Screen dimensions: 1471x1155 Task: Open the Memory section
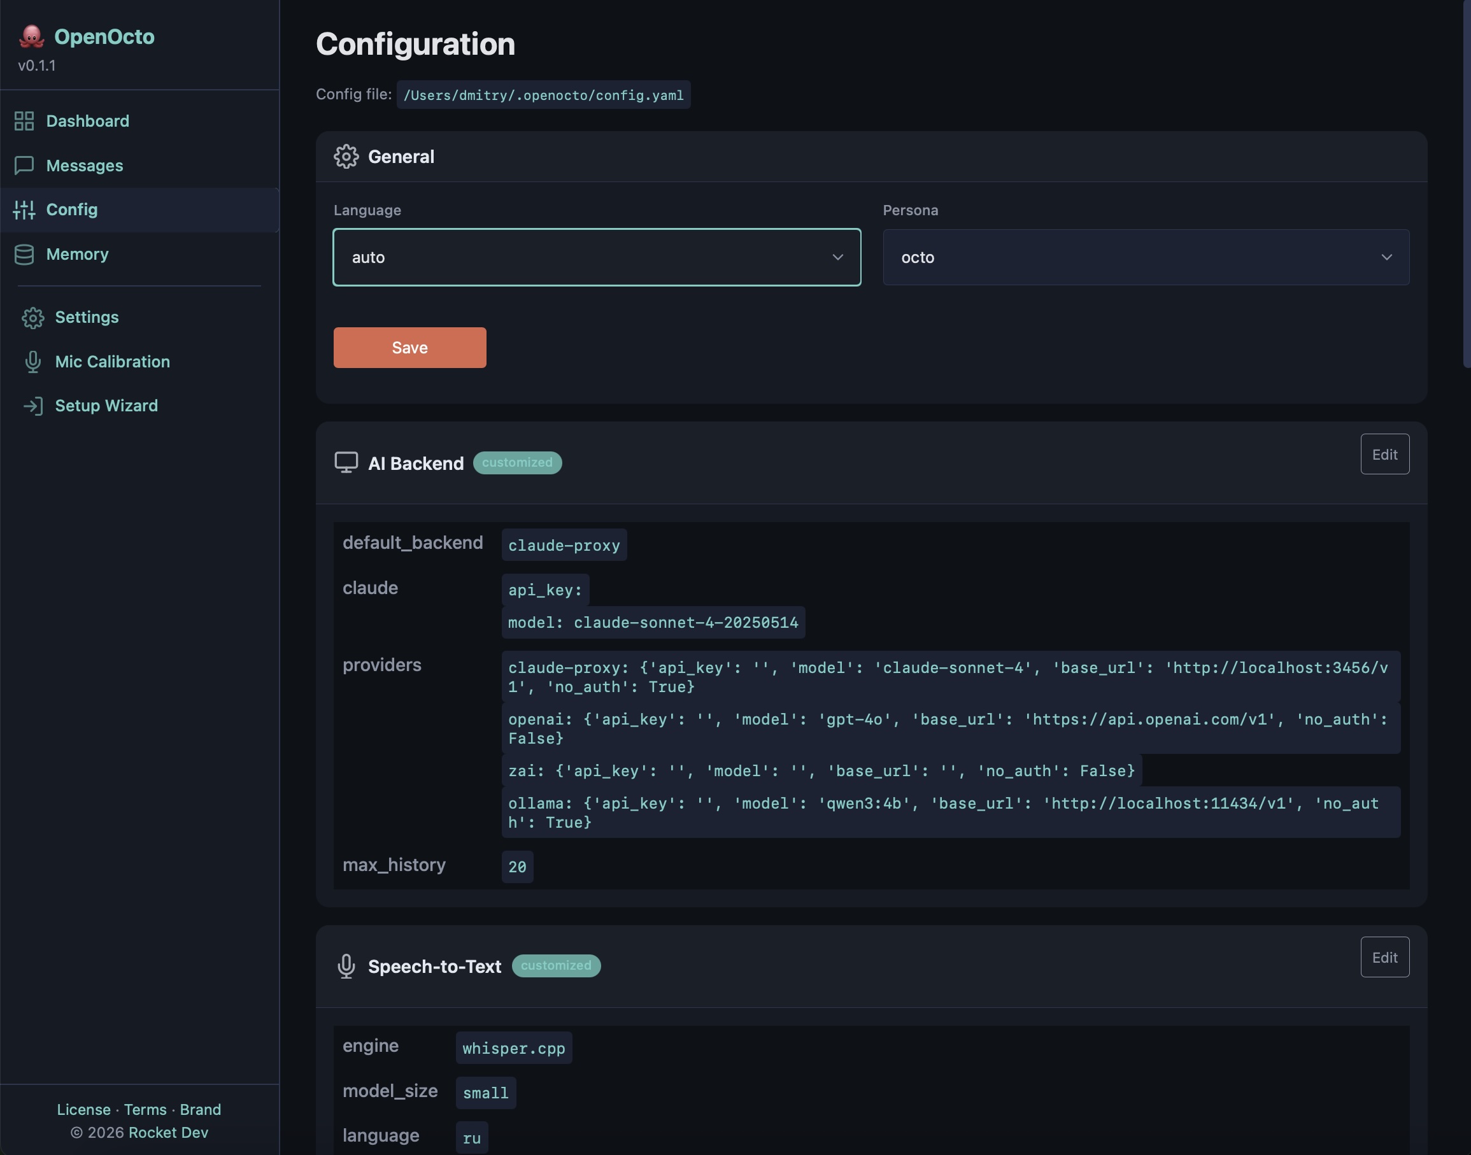click(x=139, y=254)
